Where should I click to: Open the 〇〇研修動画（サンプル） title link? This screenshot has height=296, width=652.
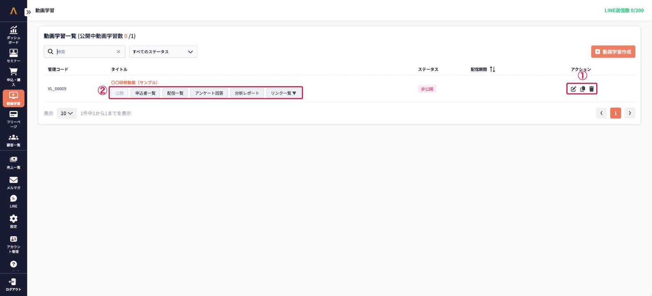coord(134,82)
